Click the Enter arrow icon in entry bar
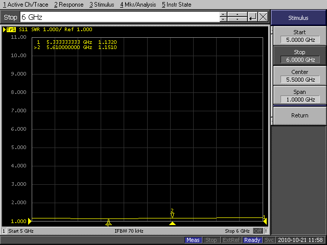The image size is (327, 245). pos(252,17)
